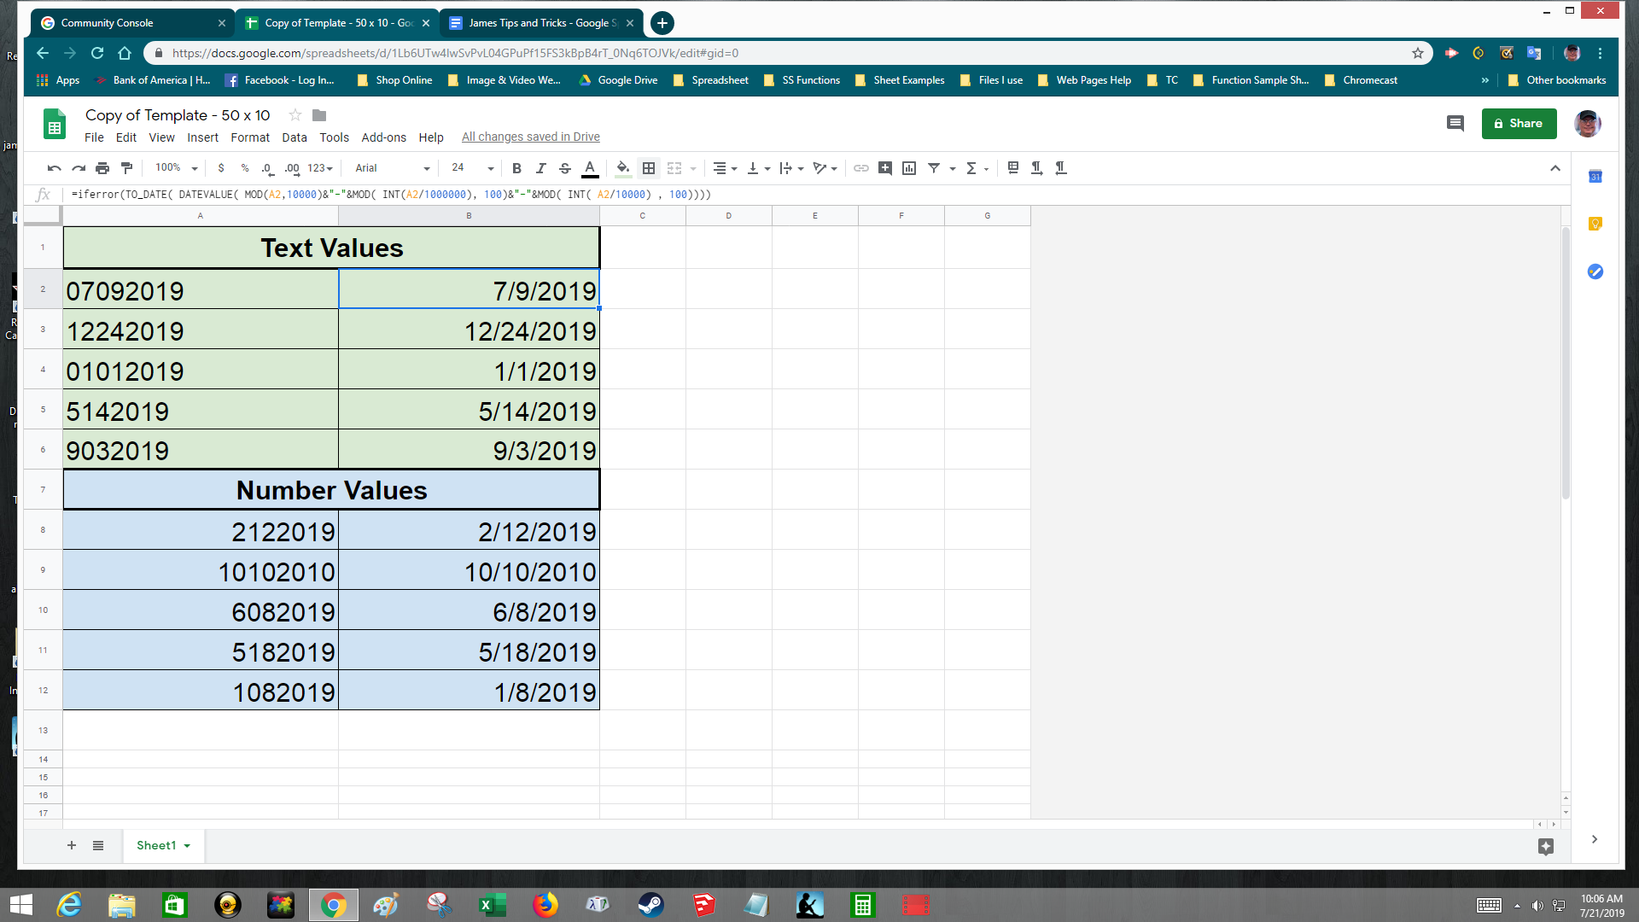Open text wrapping dropdown
The height and width of the screenshot is (922, 1639).
tap(791, 168)
